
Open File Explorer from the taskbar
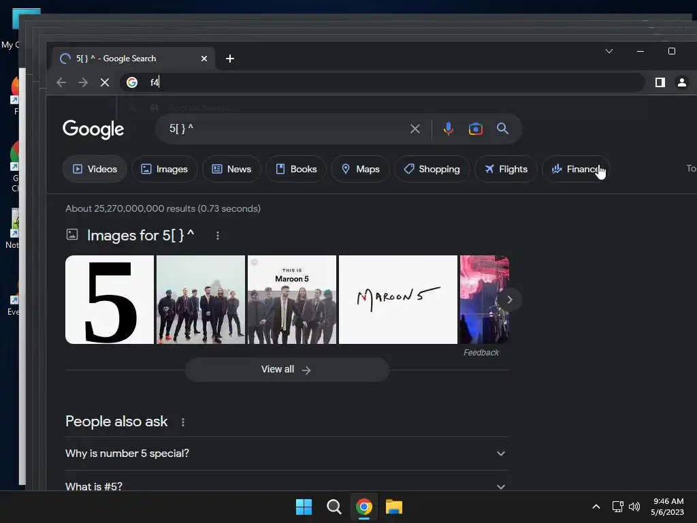pos(394,507)
